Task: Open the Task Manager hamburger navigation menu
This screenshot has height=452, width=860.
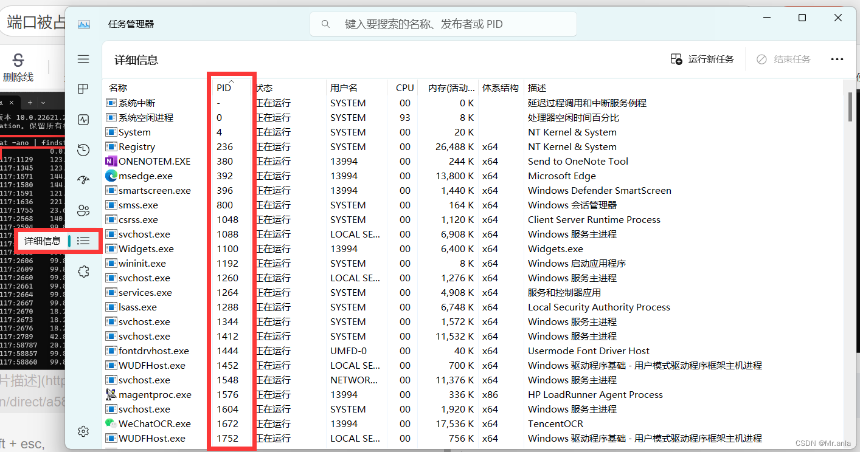Action: (83, 59)
